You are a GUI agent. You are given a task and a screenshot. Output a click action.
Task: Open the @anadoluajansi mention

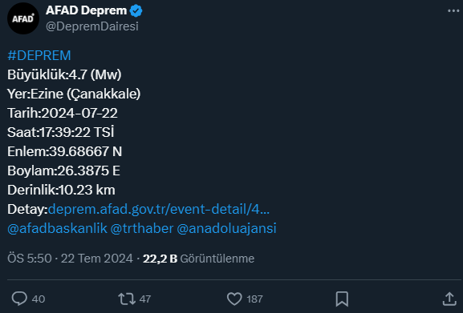(226, 228)
